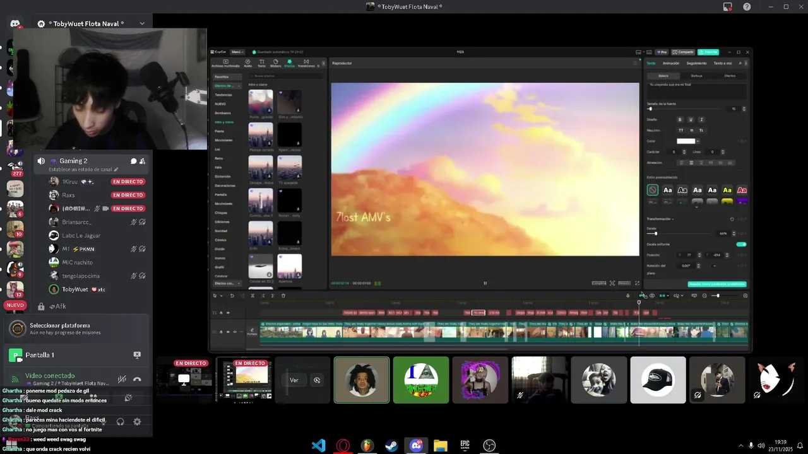The height and width of the screenshot is (454, 808).
Task: Switch to Seguimiento tab
Action: 696,63
